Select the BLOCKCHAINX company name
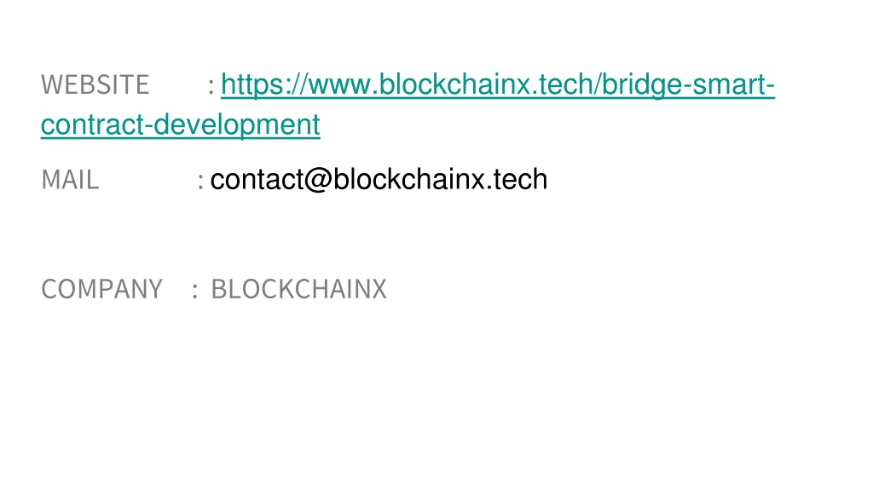Viewport: 873px width, 491px height. pos(299,290)
